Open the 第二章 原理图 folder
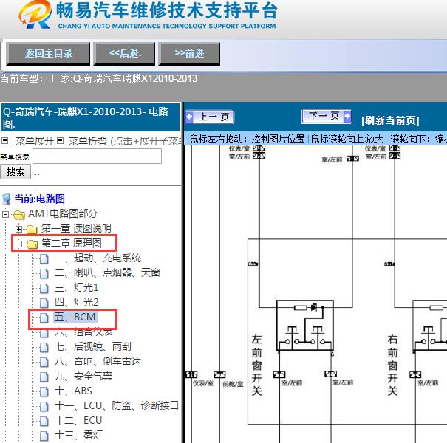 [71, 244]
